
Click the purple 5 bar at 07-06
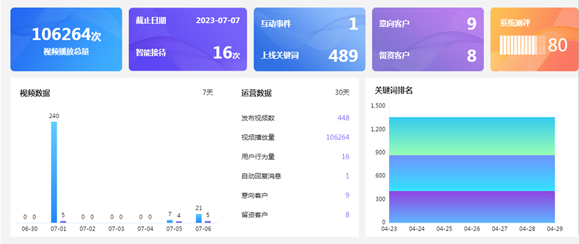coord(208,222)
